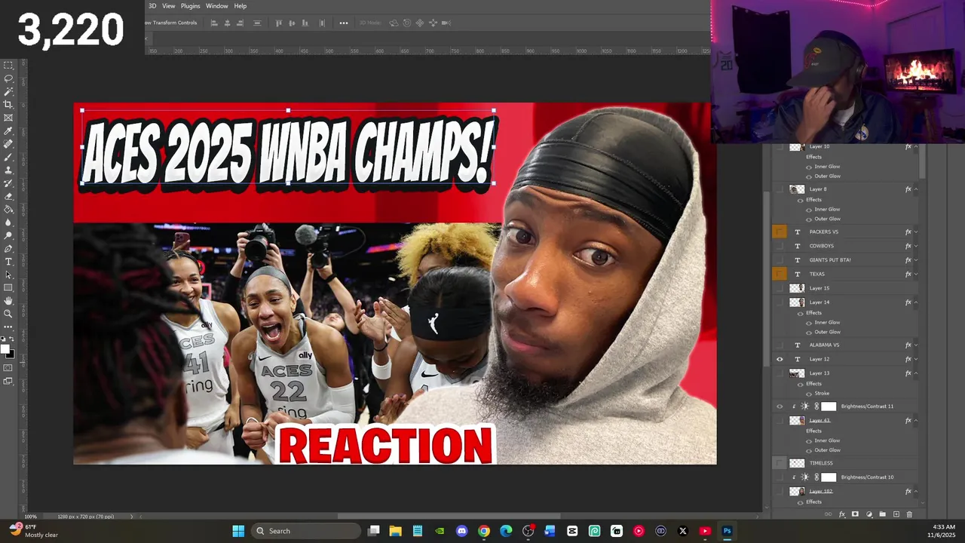This screenshot has height=543, width=965.
Task: Create a new group folder icon
Action: (x=882, y=514)
